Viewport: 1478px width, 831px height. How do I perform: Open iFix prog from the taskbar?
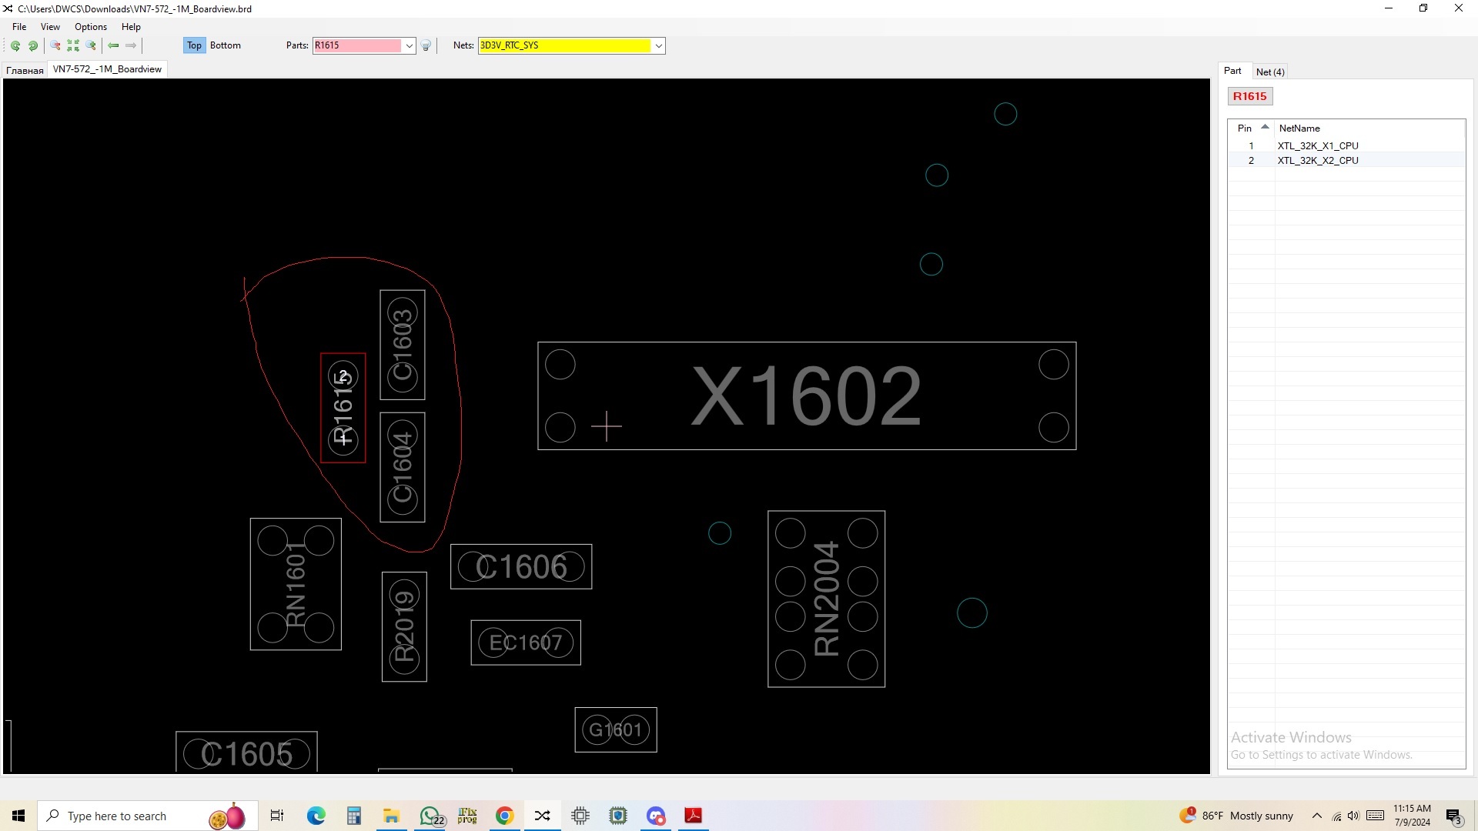coord(467,816)
